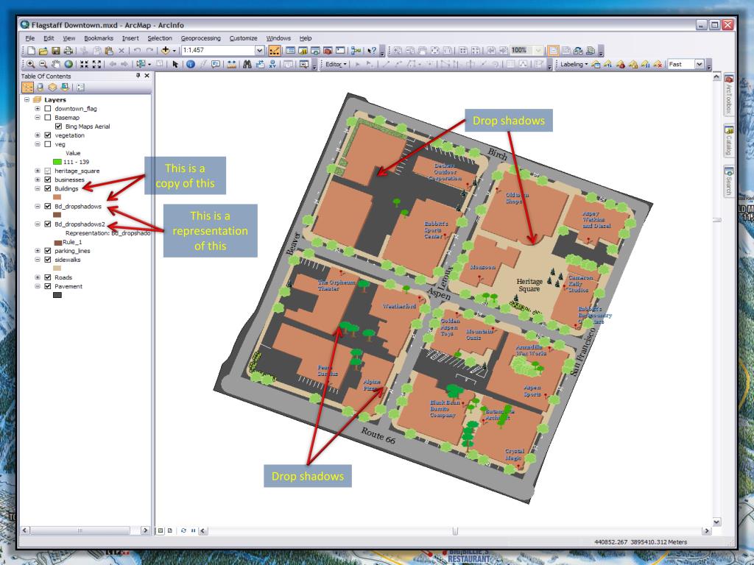Click the Find binoculars icon

tap(247, 65)
